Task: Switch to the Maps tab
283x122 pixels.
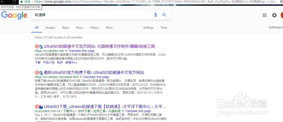Action: coord(66,28)
